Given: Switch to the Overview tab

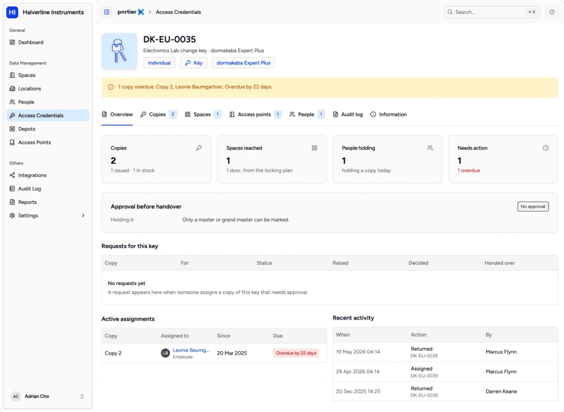Looking at the screenshot, I should tap(117, 115).
